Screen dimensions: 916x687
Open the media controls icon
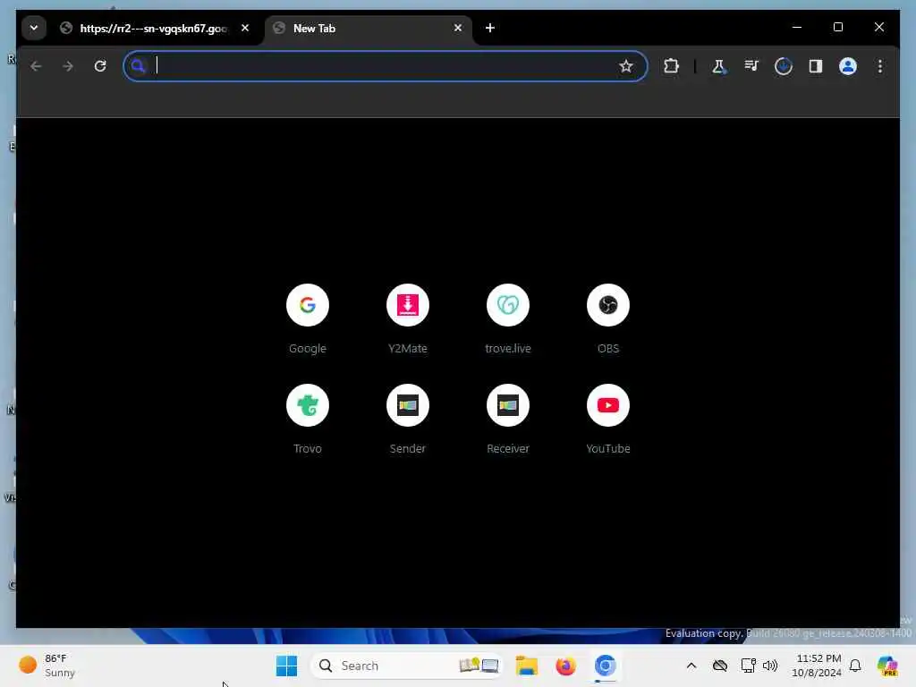[x=751, y=66]
